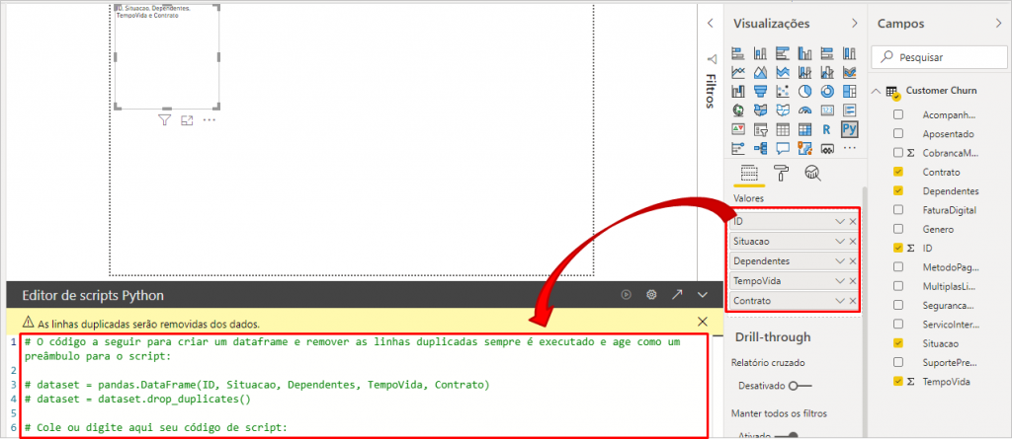Open dropdown for Situacao value field
This screenshot has height=439, width=1012.
840,241
